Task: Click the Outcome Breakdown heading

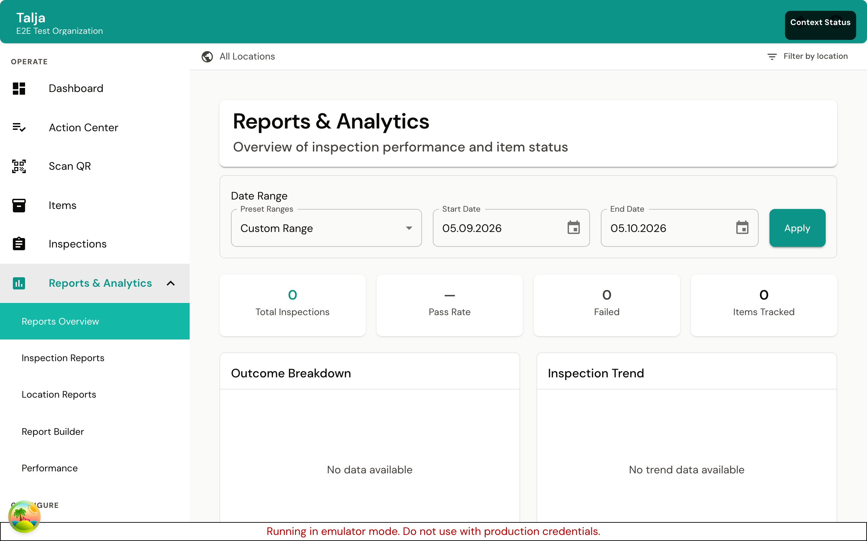Action: point(291,373)
